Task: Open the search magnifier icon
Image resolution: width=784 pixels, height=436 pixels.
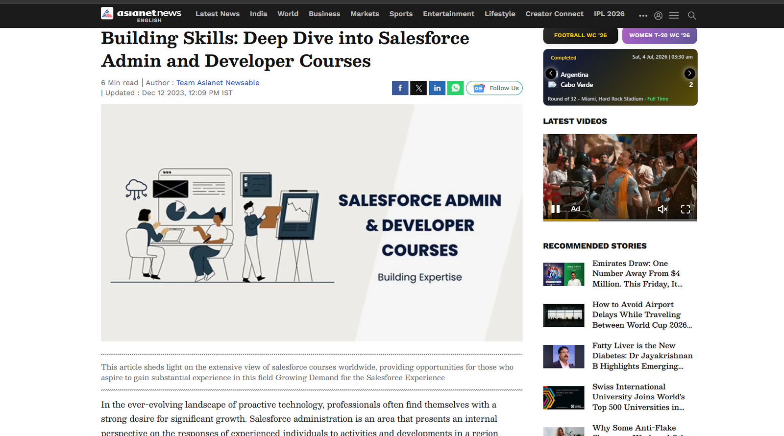Action: [x=692, y=16]
